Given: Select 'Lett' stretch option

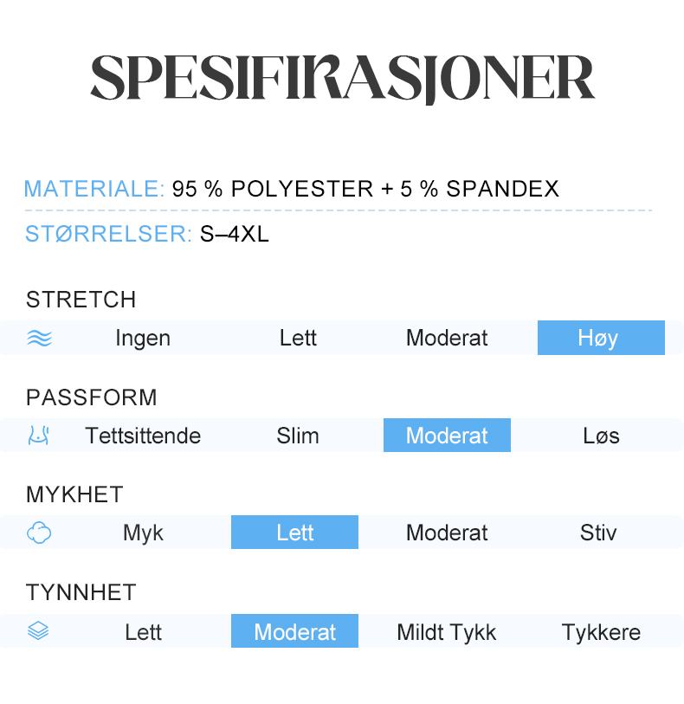Looking at the screenshot, I should [x=298, y=338].
